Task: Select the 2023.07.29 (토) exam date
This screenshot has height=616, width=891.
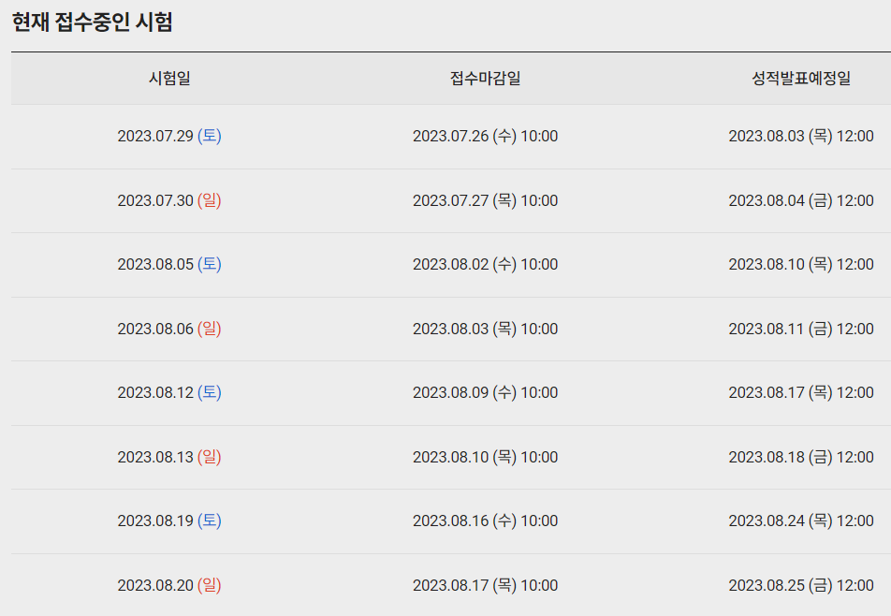Action: [x=169, y=136]
